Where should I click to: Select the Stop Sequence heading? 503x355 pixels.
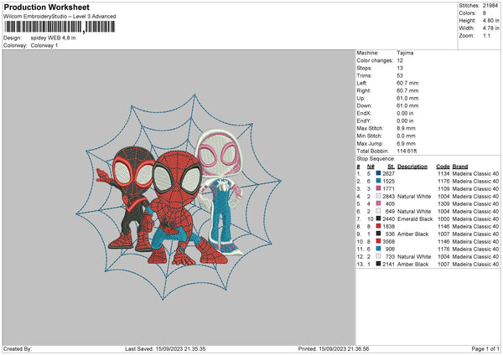(x=375, y=157)
